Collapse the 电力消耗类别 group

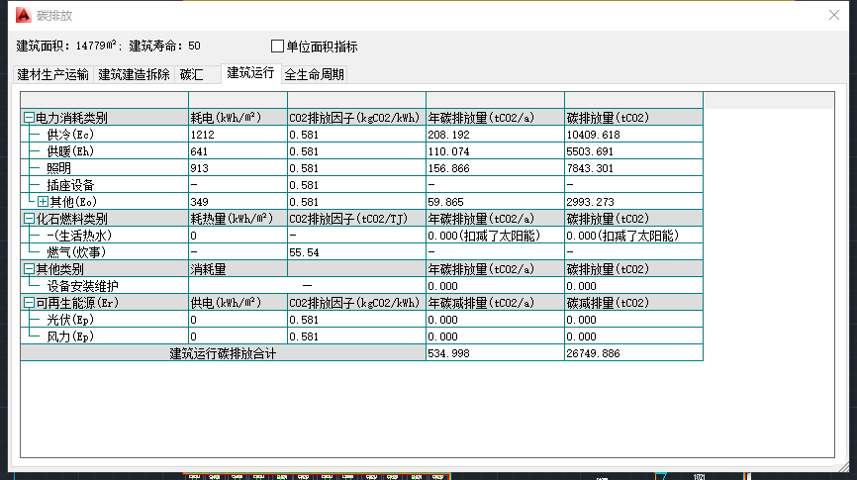(29, 118)
